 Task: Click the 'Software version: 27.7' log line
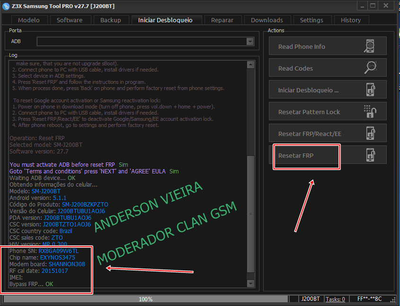[39, 151]
